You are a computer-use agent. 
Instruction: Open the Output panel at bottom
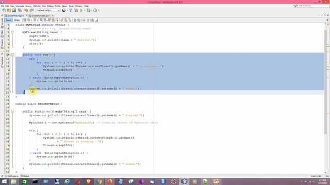[25, 176]
